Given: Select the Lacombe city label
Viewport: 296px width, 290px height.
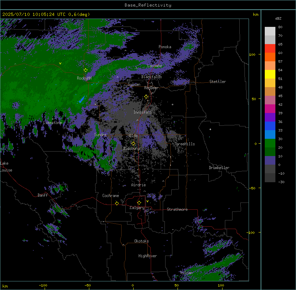Looking at the screenshot, I should click(155, 66).
